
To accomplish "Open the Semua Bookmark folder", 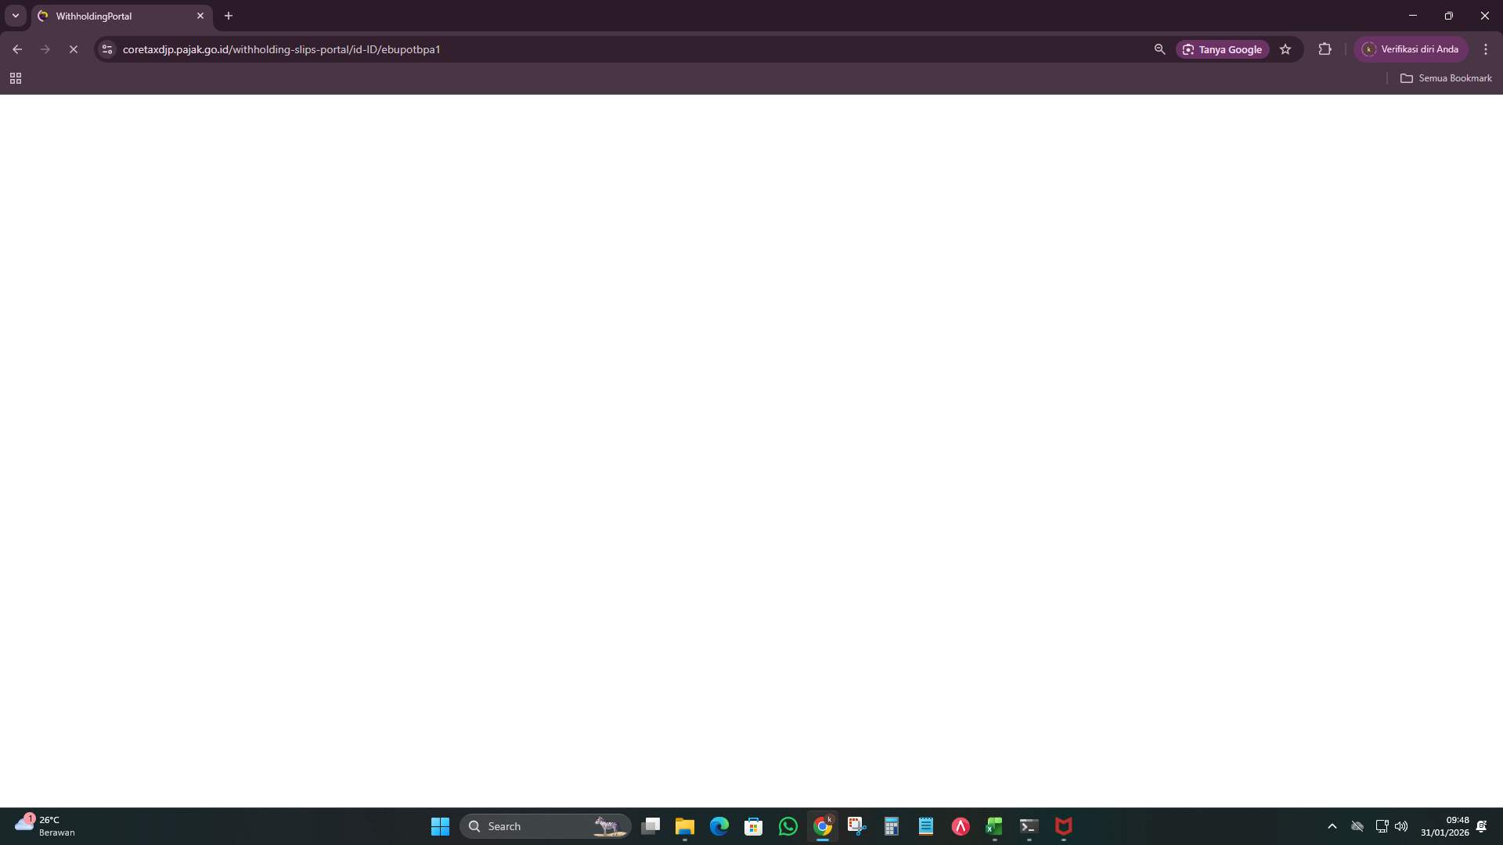I will coord(1447,78).
